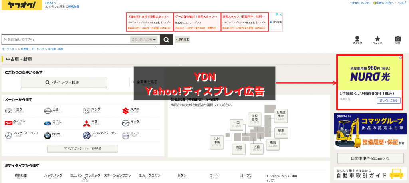The width and height of the screenshot is (409, 183).
Task: Select SUV、クロカン body type
Action: 149,175
